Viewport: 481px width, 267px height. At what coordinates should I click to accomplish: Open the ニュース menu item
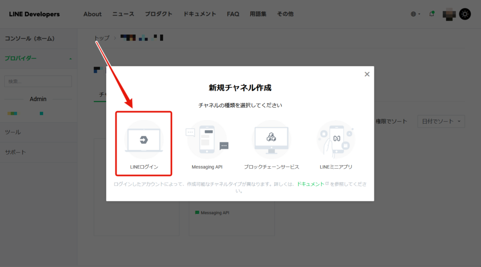coord(123,14)
